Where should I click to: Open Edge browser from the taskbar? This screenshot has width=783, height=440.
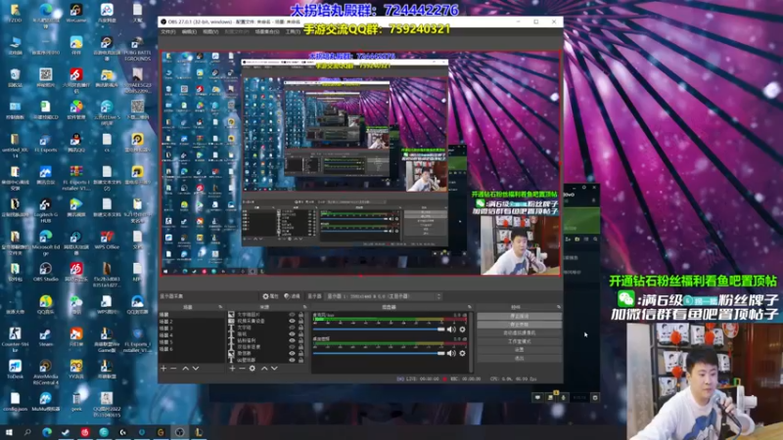click(47, 432)
